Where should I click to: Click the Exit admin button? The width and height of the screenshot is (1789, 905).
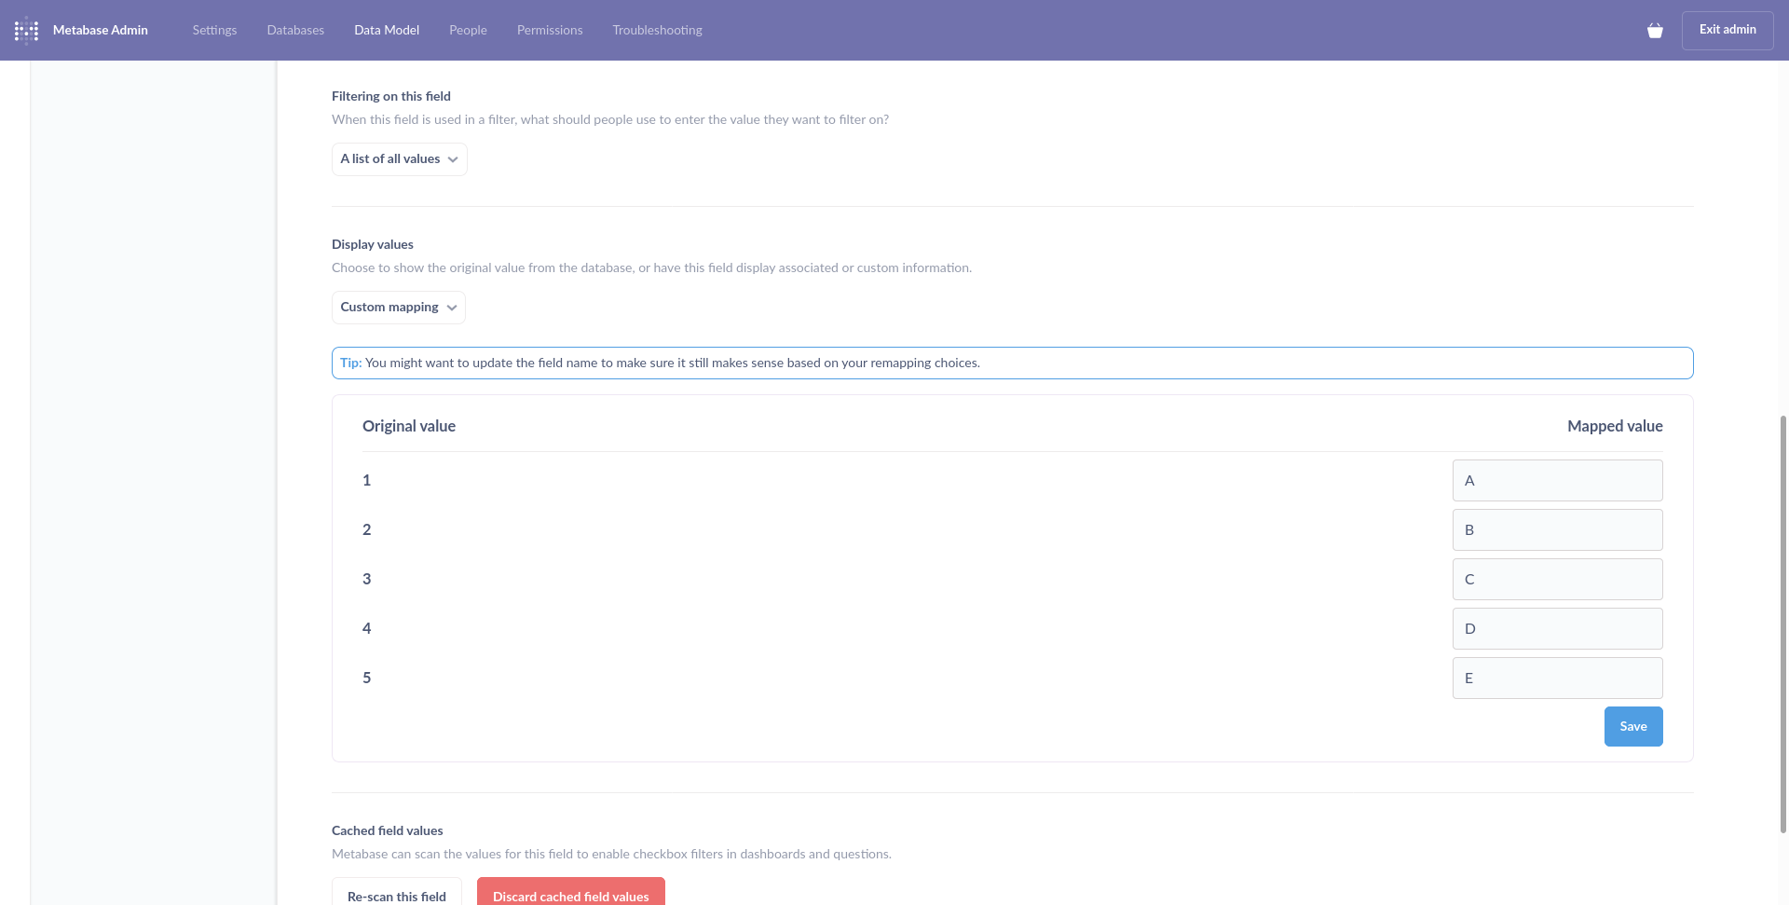(x=1726, y=30)
